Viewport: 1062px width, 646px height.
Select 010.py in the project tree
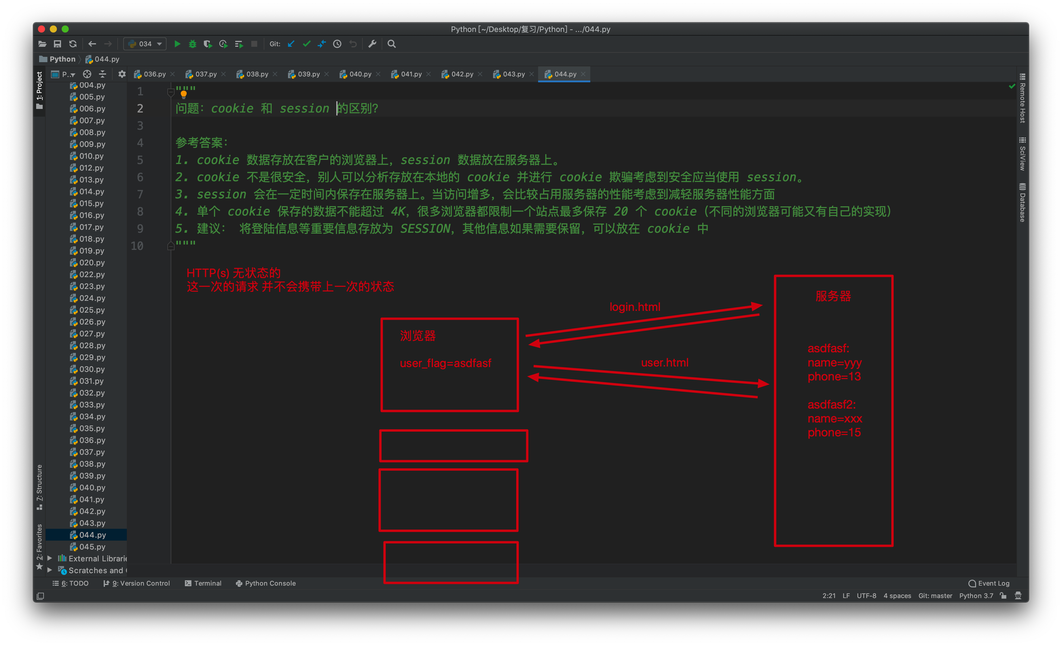(x=87, y=156)
